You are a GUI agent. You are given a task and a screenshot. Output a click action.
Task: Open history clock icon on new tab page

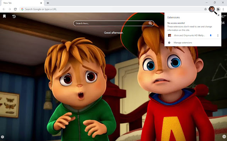pos(14,17)
